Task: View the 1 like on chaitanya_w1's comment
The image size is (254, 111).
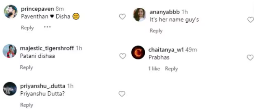Action: (154, 69)
